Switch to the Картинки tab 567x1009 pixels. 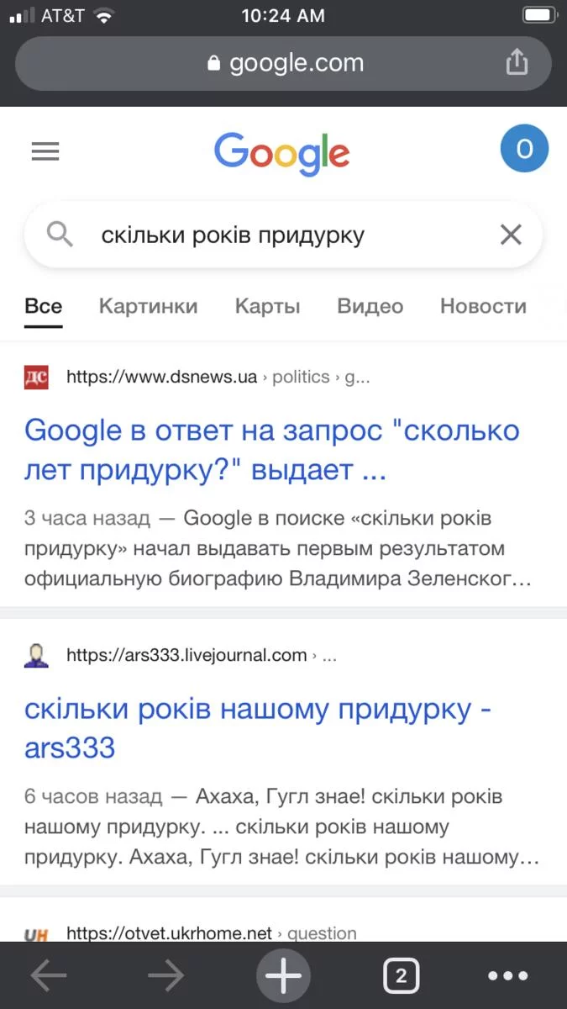(148, 306)
